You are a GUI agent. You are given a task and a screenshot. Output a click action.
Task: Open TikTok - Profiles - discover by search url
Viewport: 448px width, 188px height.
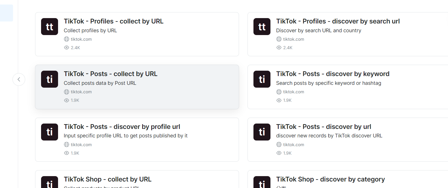(338, 21)
